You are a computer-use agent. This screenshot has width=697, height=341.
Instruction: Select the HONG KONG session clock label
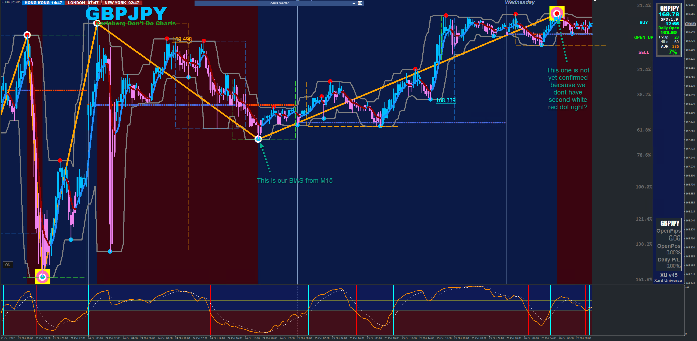[x=43, y=3]
